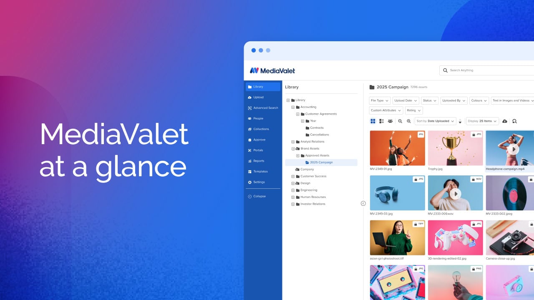This screenshot has width=534, height=300.
Task: Open the MV-2349-01.jpg thumbnail
Action: (x=398, y=148)
